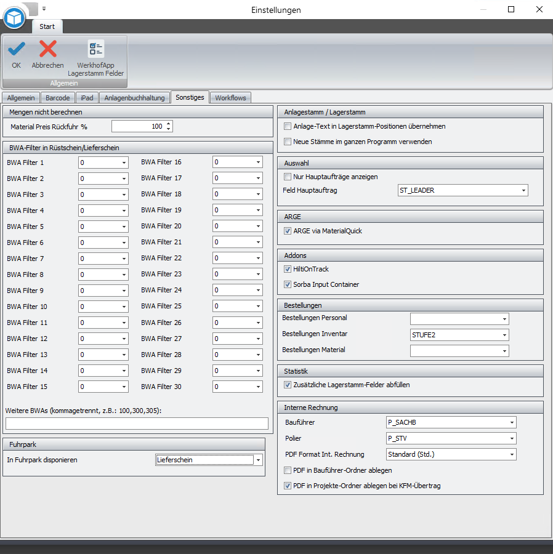The height and width of the screenshot is (554, 553).
Task: Decrease Material Preis Rückfuhr percent value
Action: pos(169,129)
